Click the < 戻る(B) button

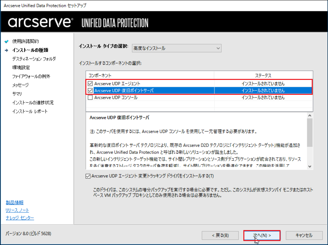220,235
